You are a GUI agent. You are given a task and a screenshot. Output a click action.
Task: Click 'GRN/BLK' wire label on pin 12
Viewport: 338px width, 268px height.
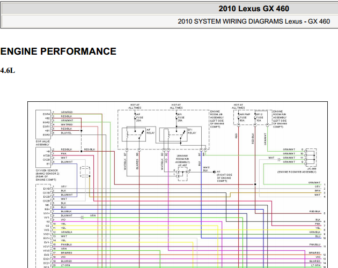pos(67,232)
